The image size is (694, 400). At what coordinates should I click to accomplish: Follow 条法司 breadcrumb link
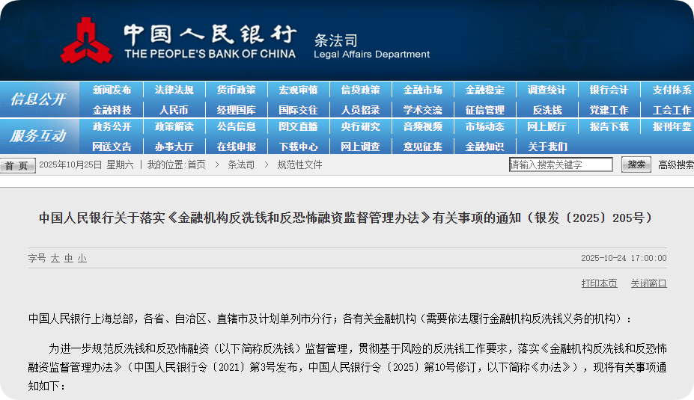tap(241, 165)
